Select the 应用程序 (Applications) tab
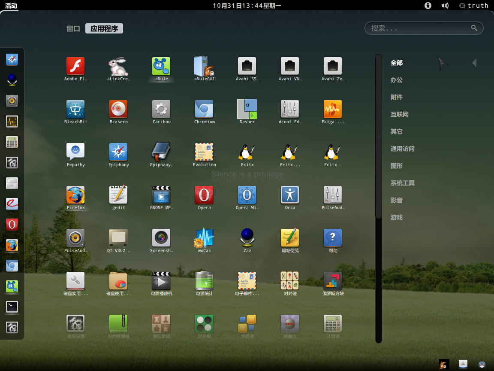 104,28
